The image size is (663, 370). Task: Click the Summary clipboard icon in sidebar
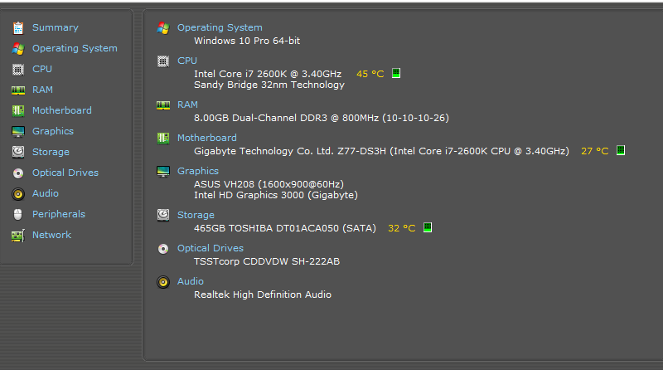coord(17,27)
